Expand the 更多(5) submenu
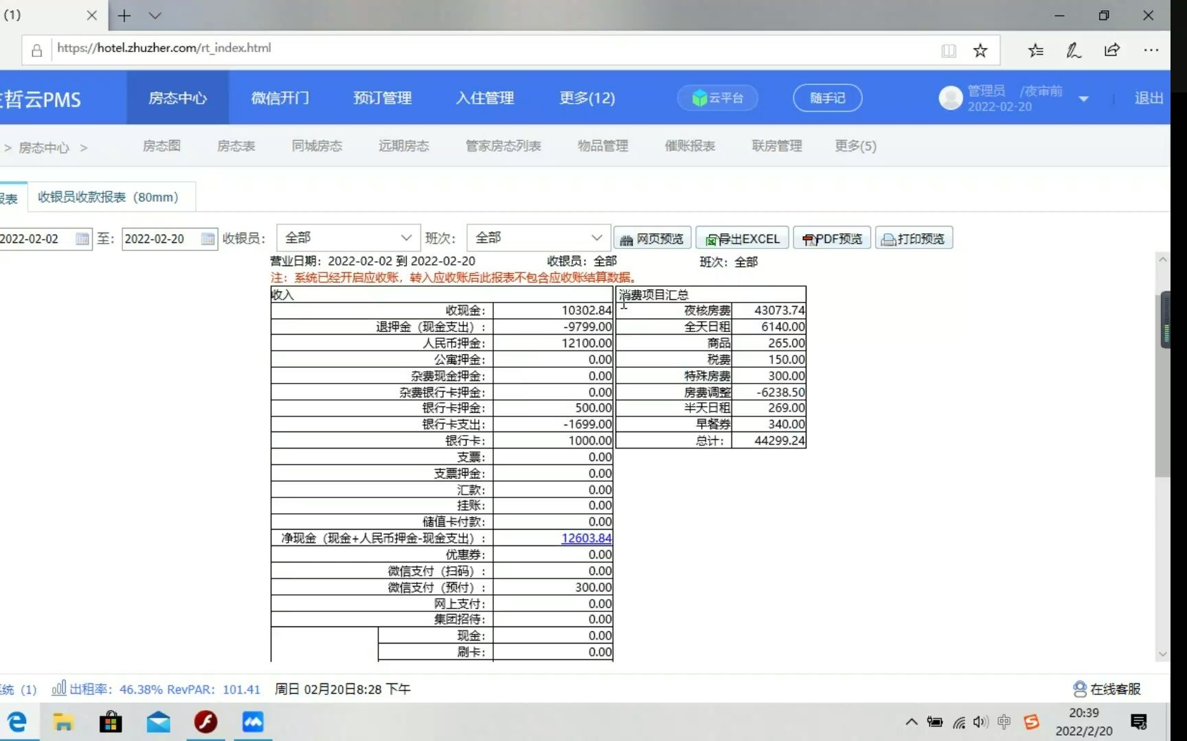Image resolution: width=1187 pixels, height=741 pixels. [x=855, y=146]
